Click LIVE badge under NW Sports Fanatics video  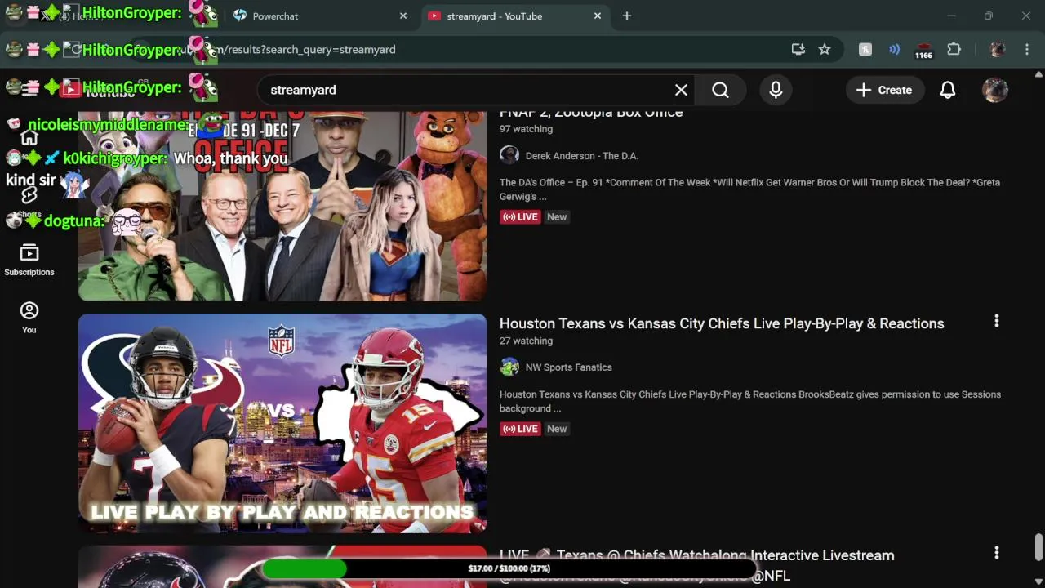point(520,429)
